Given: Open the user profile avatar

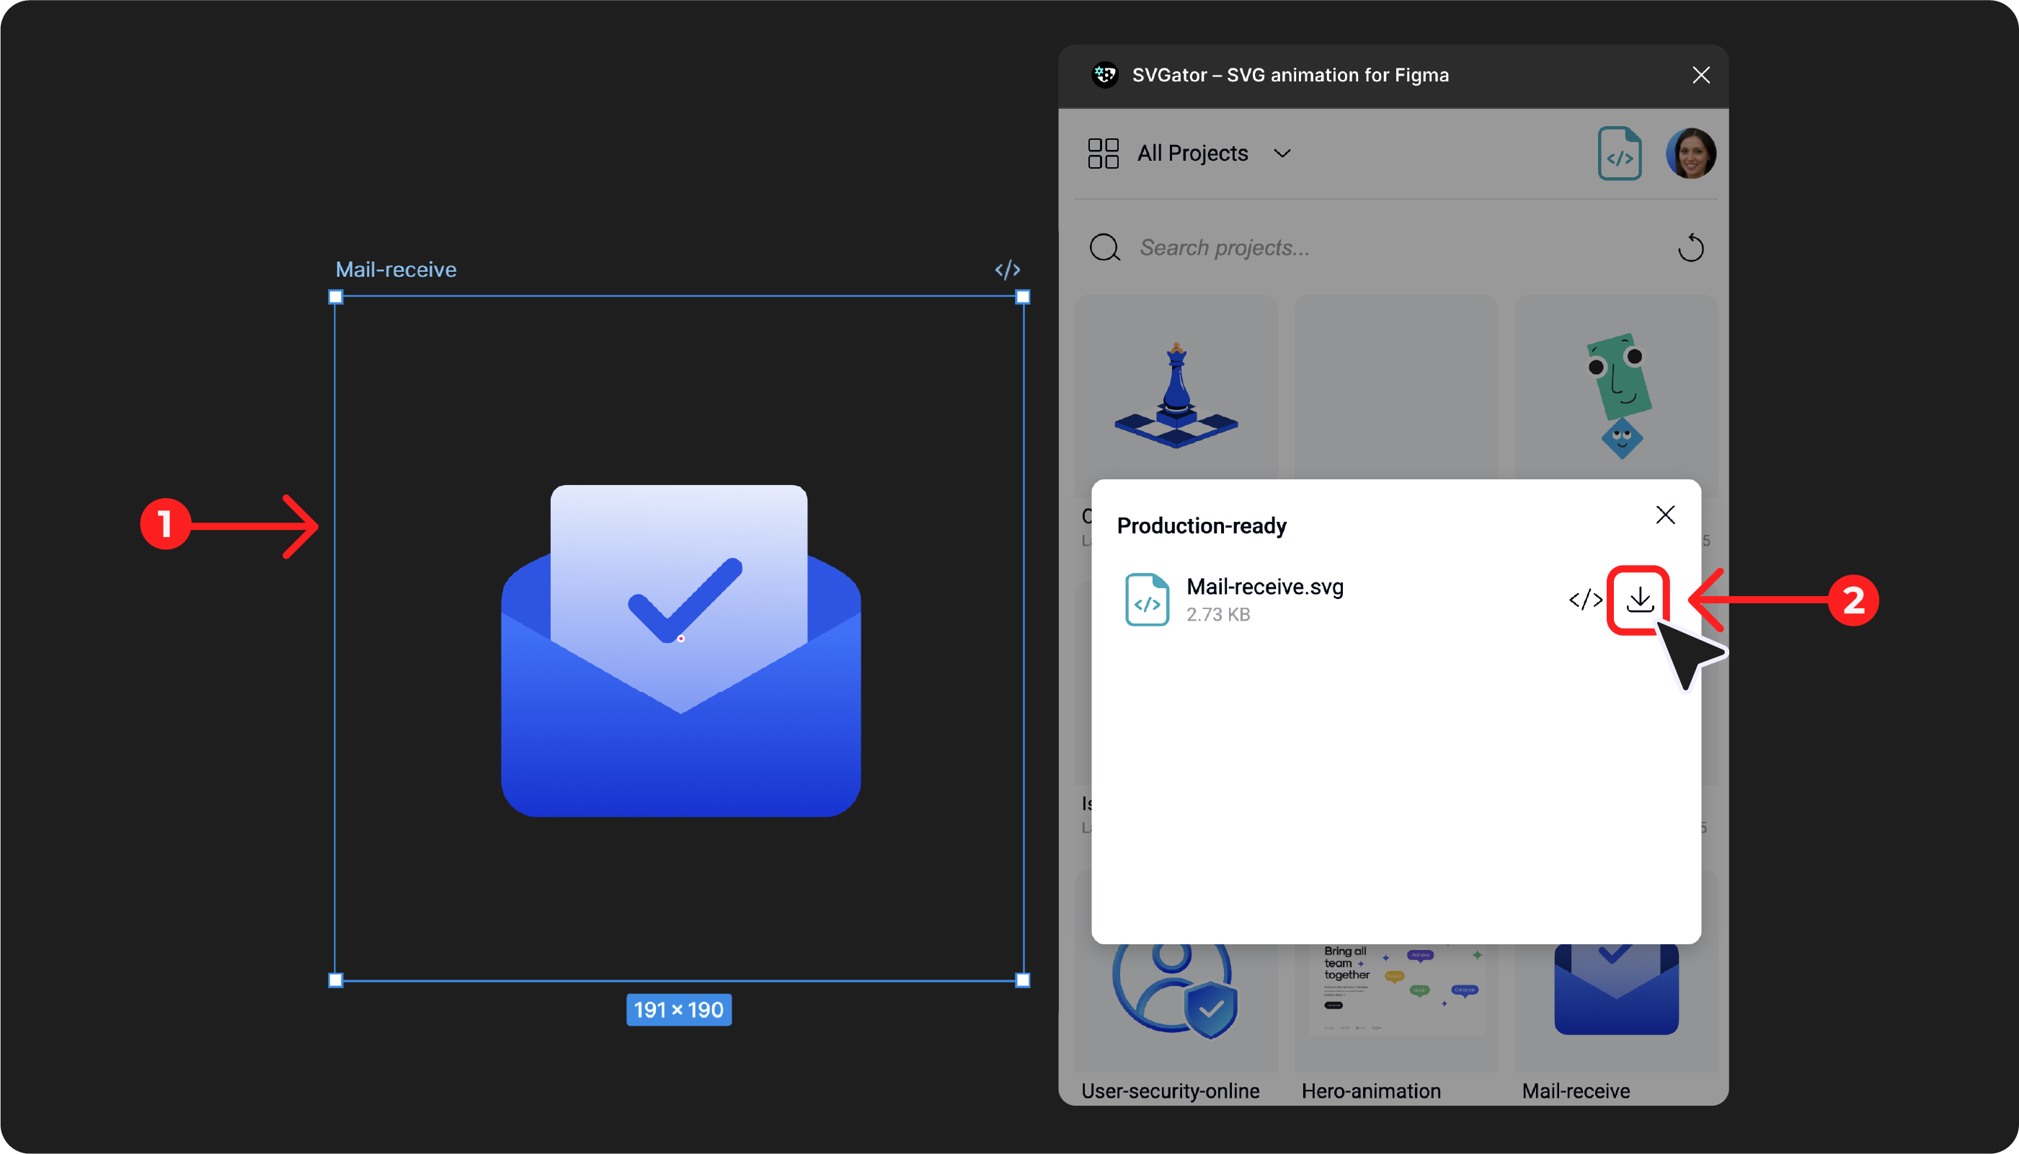Looking at the screenshot, I should pos(1690,153).
